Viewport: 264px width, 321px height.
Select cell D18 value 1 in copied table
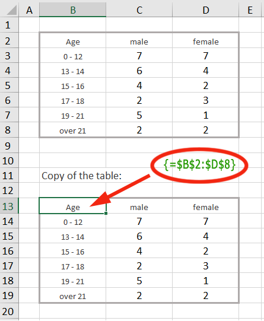point(206,280)
